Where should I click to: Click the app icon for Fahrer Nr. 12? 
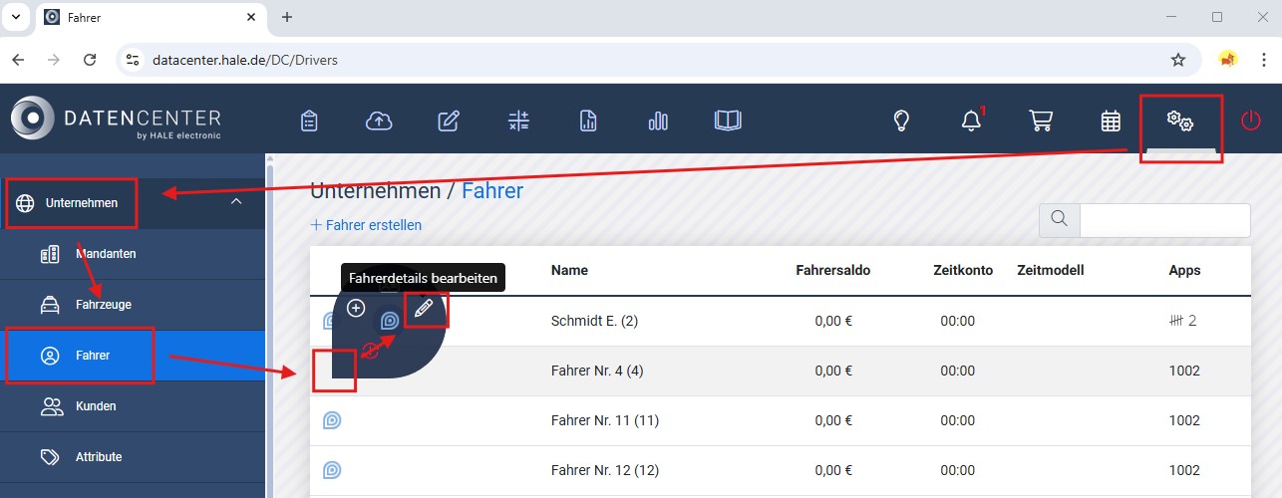(333, 470)
